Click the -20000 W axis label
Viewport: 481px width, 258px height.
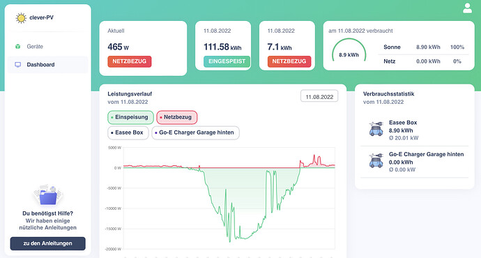click(113, 249)
